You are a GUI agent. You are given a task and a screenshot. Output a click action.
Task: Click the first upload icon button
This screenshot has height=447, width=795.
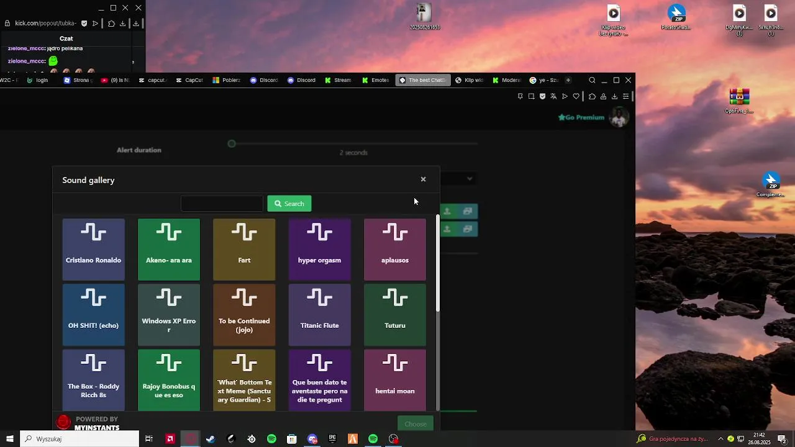pos(447,211)
